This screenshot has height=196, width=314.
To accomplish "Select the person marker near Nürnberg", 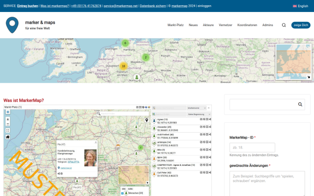I will coord(137,77).
